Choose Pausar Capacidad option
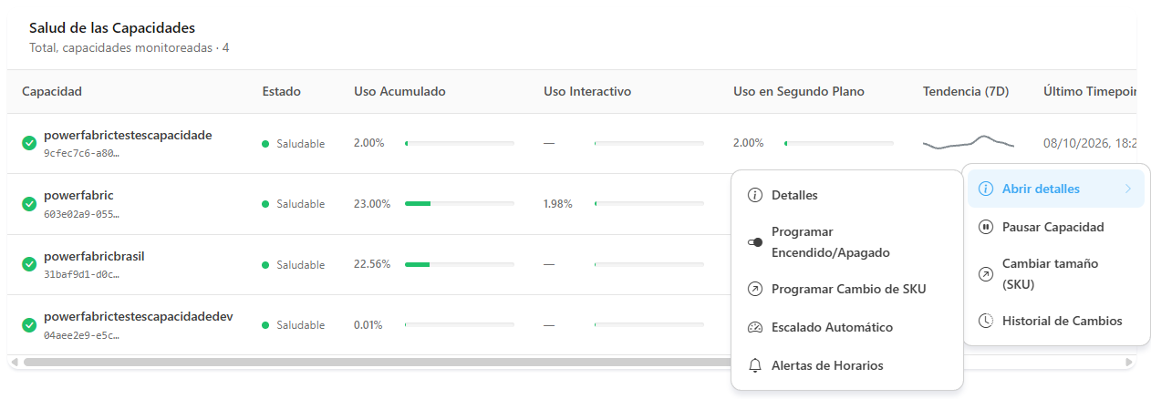This screenshot has height=399, width=1151. pyautogui.click(x=1056, y=227)
